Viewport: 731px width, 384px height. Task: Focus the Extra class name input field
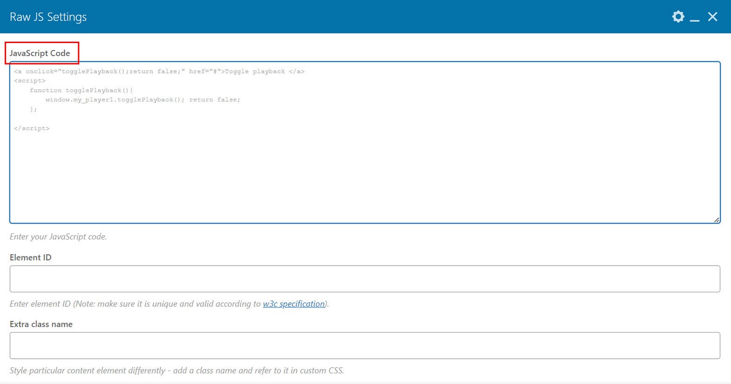[x=365, y=346]
